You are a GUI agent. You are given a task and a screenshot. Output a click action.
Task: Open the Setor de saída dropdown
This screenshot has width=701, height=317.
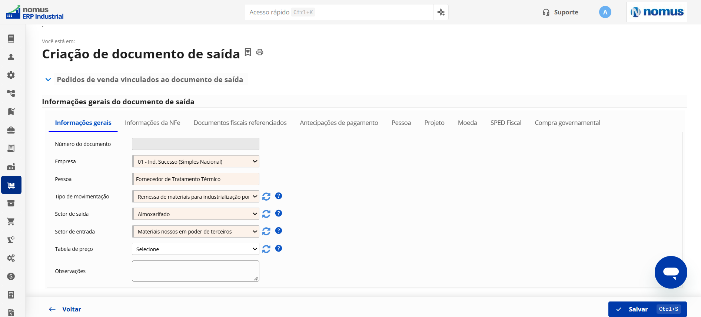click(196, 214)
